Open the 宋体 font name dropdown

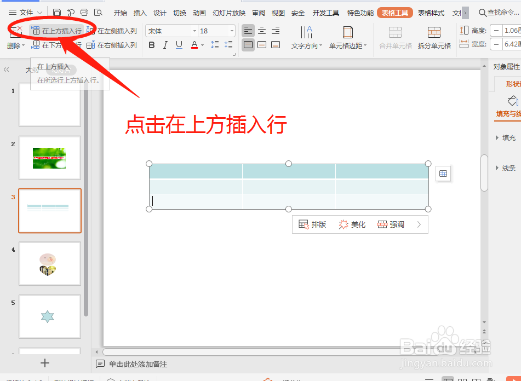pos(194,31)
